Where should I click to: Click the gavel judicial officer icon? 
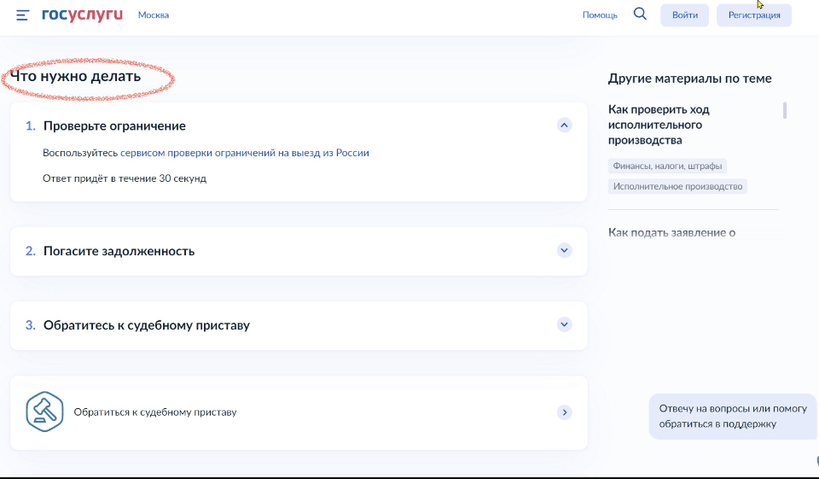(x=44, y=412)
